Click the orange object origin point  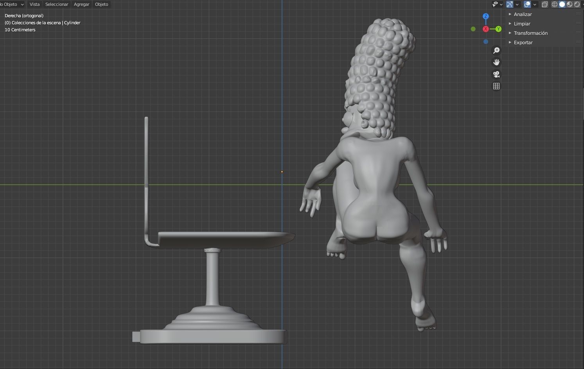(x=282, y=171)
